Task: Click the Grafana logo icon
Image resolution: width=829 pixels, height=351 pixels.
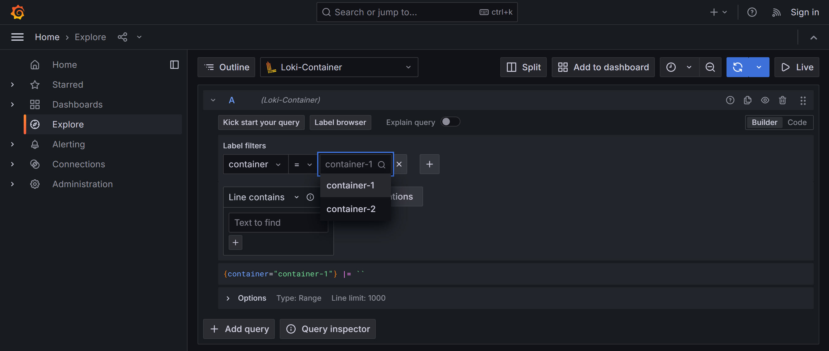Action: click(18, 12)
